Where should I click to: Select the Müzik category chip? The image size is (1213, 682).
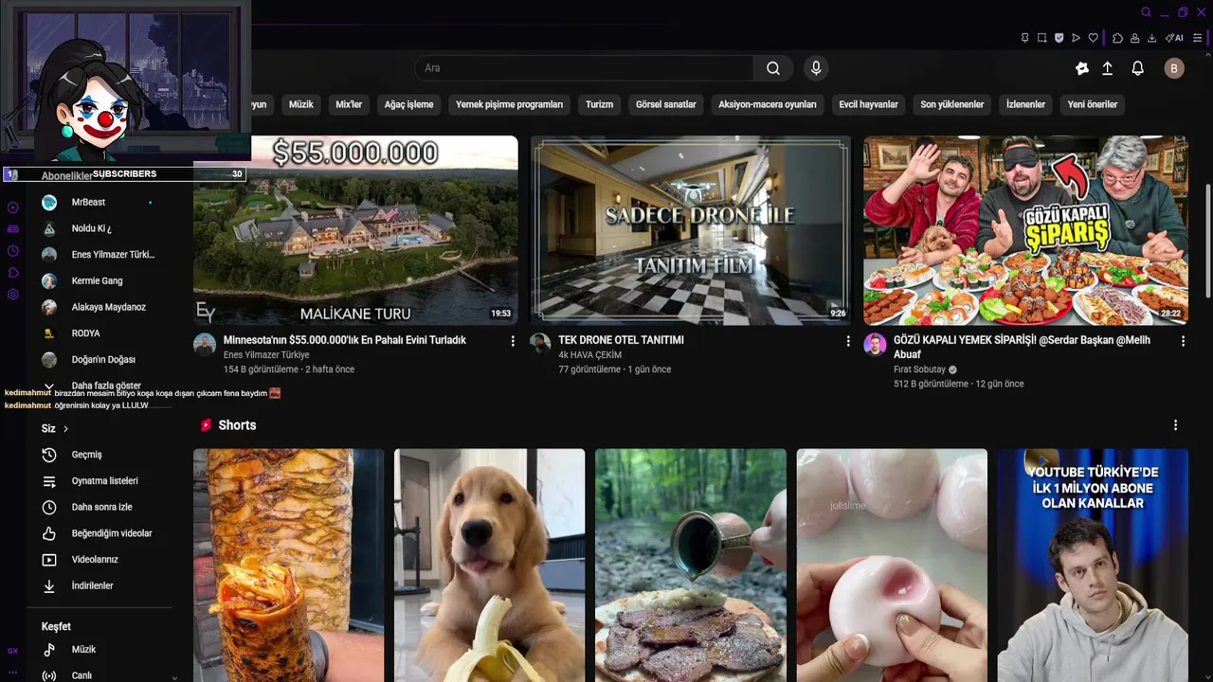coord(300,104)
